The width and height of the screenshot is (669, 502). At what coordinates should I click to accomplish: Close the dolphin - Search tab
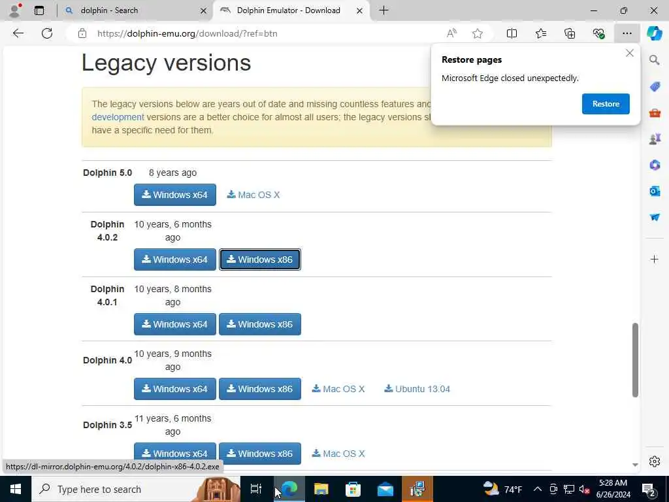click(x=204, y=10)
